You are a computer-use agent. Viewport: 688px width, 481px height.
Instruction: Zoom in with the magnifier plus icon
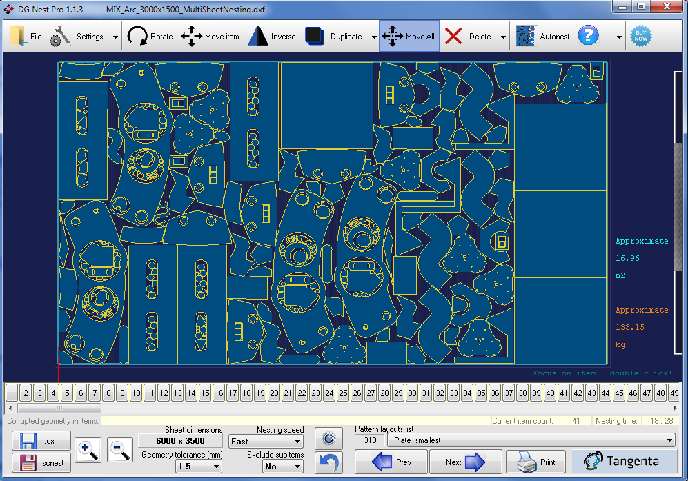tap(88, 450)
